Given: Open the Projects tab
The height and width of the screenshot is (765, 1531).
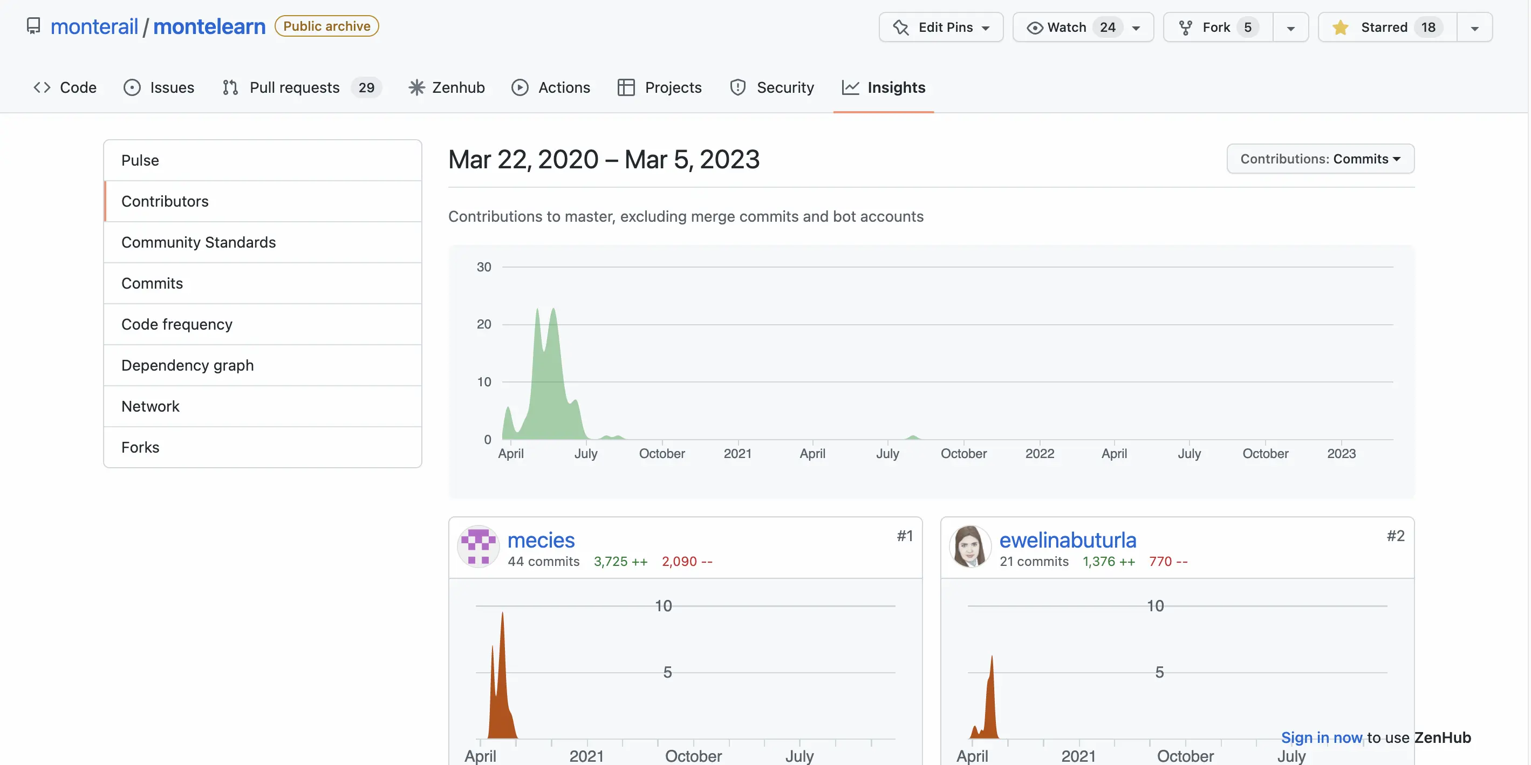Looking at the screenshot, I should point(660,87).
